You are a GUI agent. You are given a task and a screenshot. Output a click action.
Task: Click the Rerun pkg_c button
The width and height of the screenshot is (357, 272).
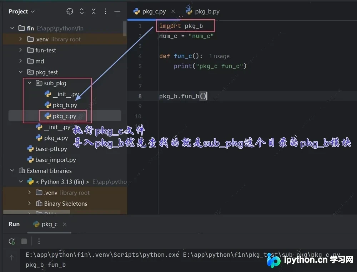coord(12,241)
